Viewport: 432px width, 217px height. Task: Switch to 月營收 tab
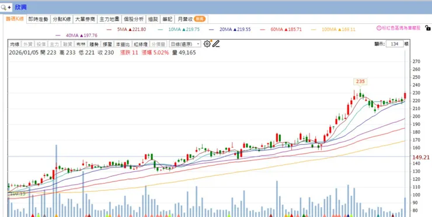click(x=191, y=19)
